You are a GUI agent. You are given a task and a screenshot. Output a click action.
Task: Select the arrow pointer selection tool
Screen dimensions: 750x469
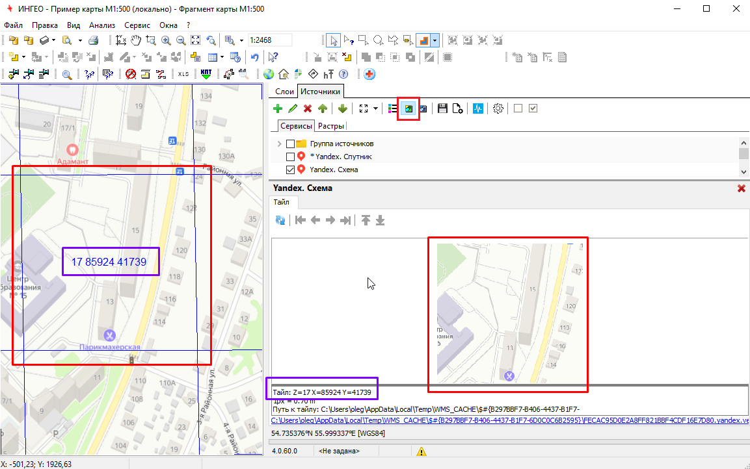(x=334, y=40)
